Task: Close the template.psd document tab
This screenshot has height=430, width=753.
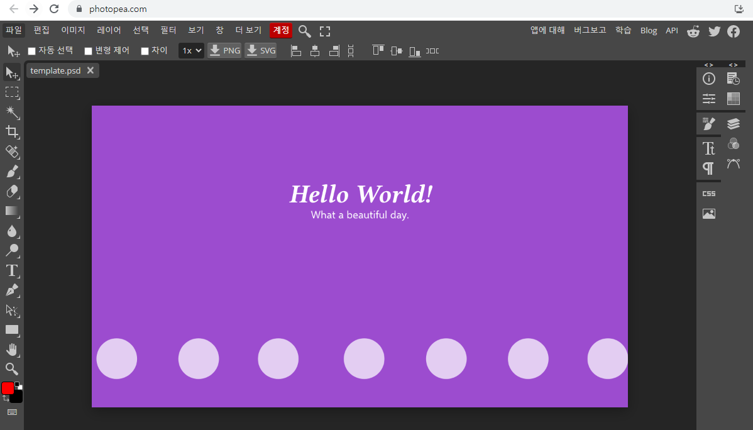Action: click(91, 70)
